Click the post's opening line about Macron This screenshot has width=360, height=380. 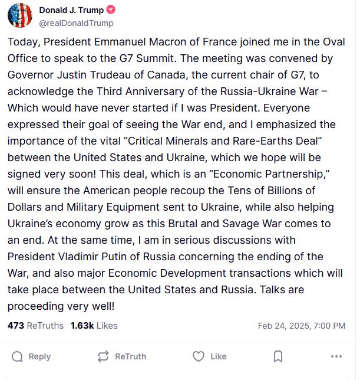pos(177,42)
